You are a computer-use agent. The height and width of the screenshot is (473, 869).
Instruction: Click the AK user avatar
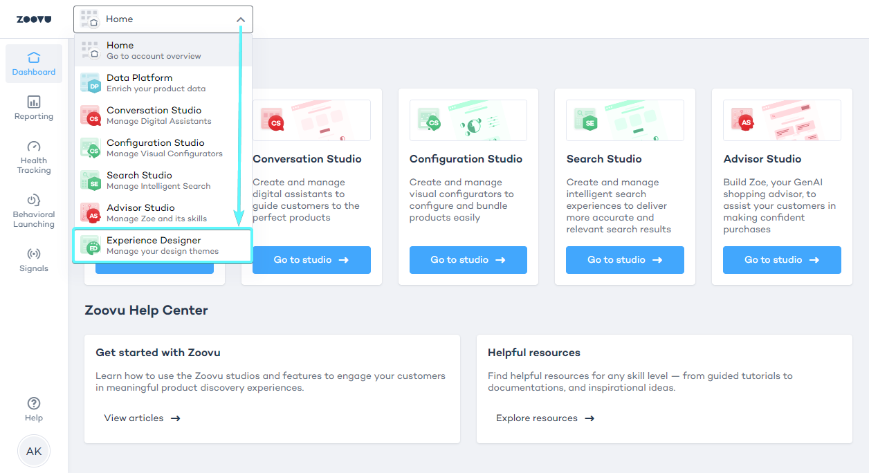pyautogui.click(x=34, y=452)
